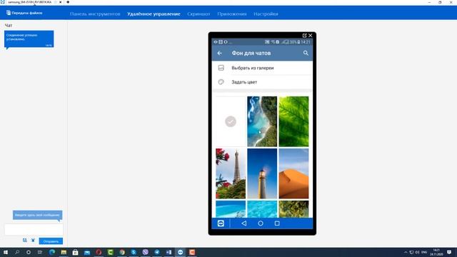
Task: Click Передача файлов file transfer button
Action: point(24,13)
